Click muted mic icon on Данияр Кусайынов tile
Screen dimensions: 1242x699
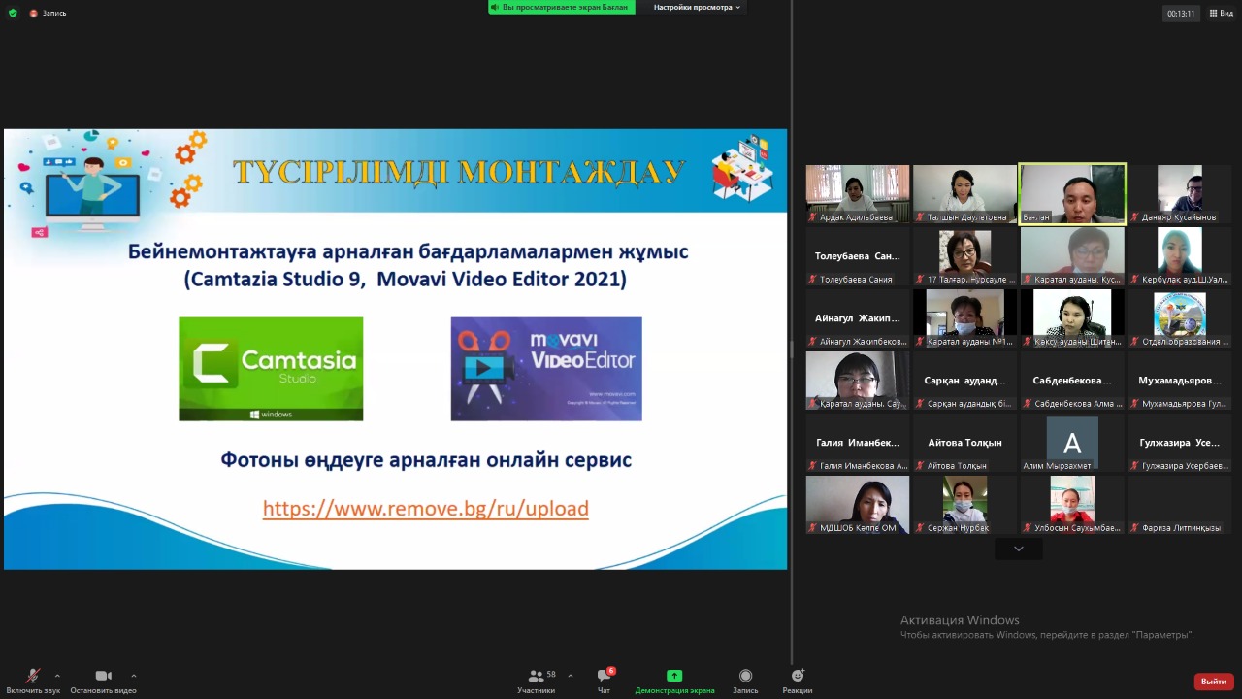(x=1134, y=217)
